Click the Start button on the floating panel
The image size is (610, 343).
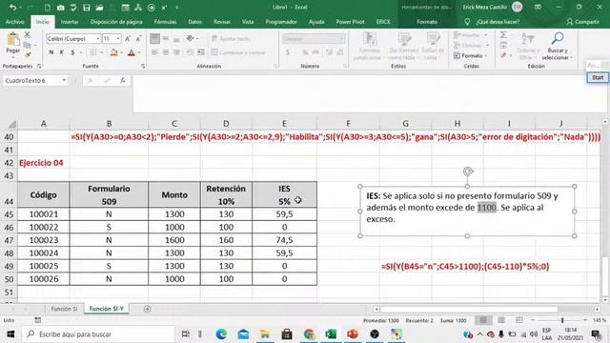click(x=598, y=77)
